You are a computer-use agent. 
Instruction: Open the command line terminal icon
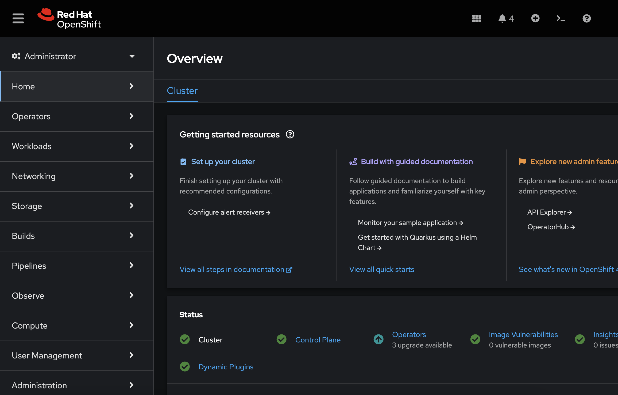pyautogui.click(x=561, y=18)
